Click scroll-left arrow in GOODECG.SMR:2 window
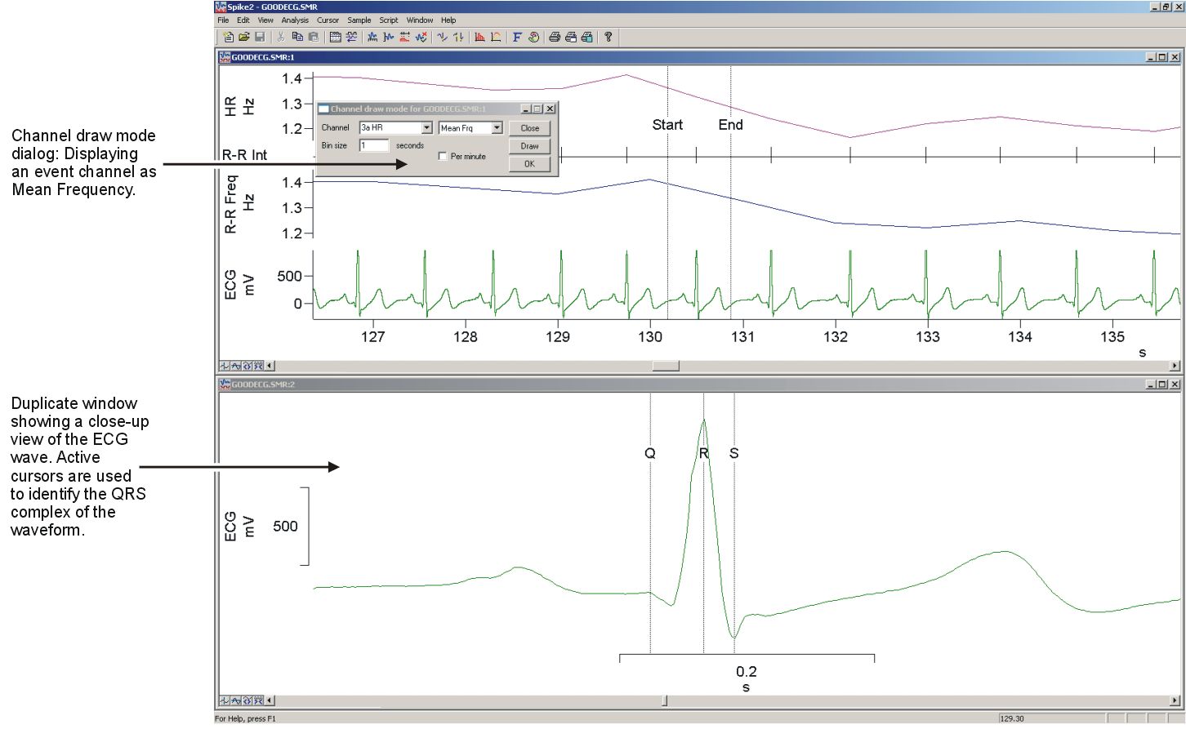This screenshot has height=729, width=1186. (x=270, y=700)
